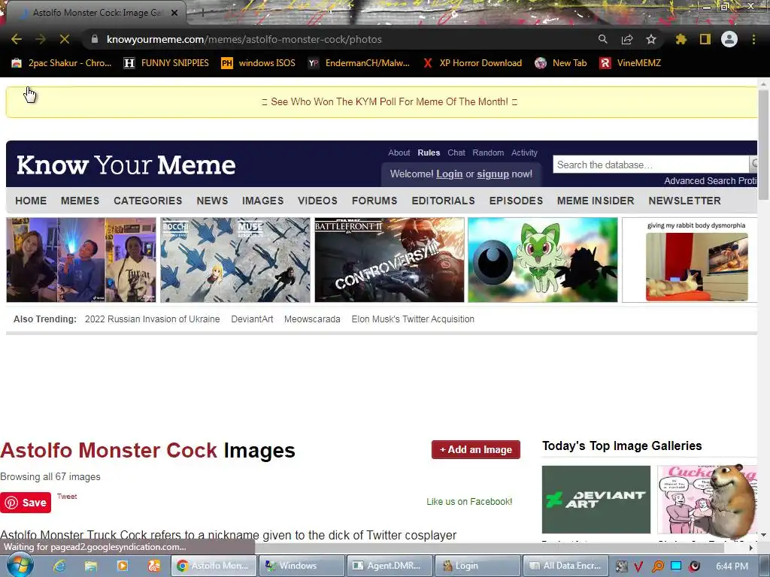Open the Random link

coord(488,153)
